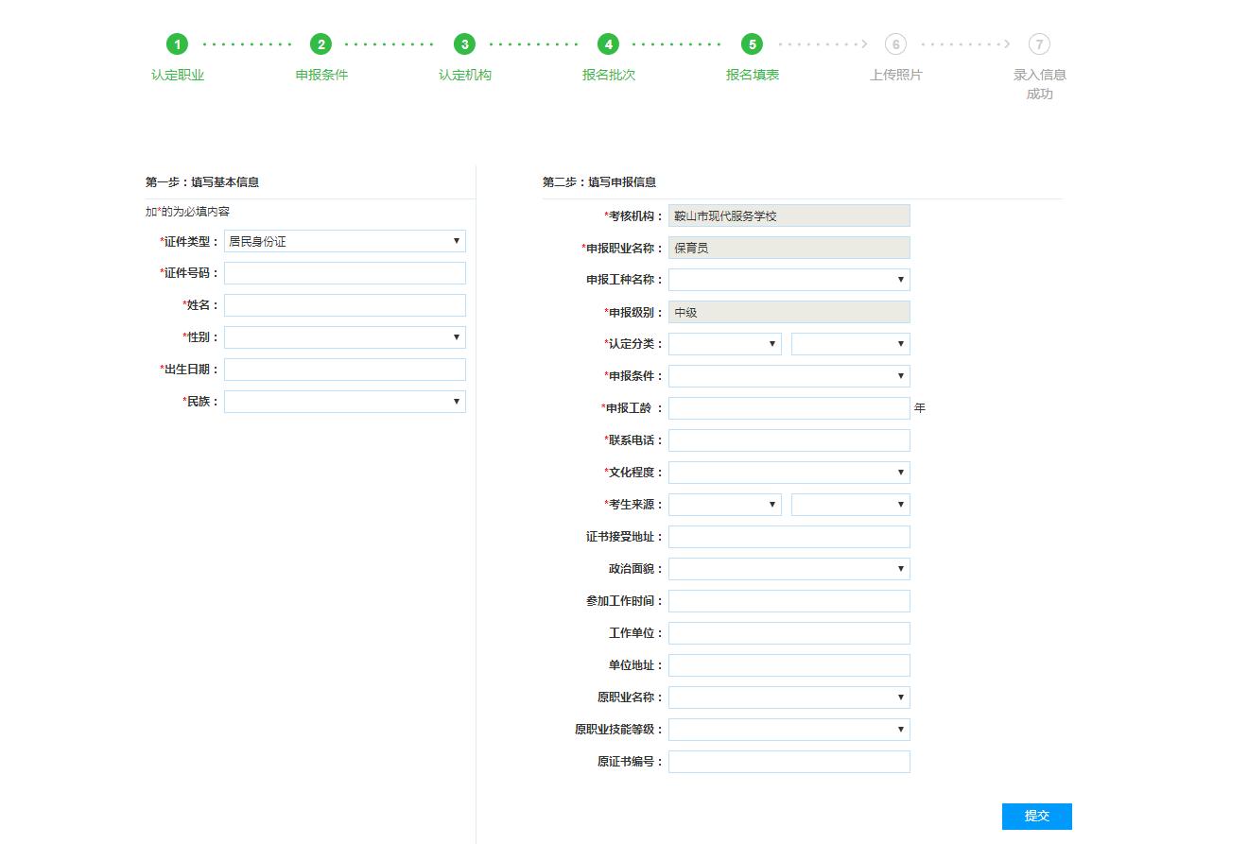Focus the 姓名 text field
This screenshot has width=1248, height=844.
[x=344, y=305]
